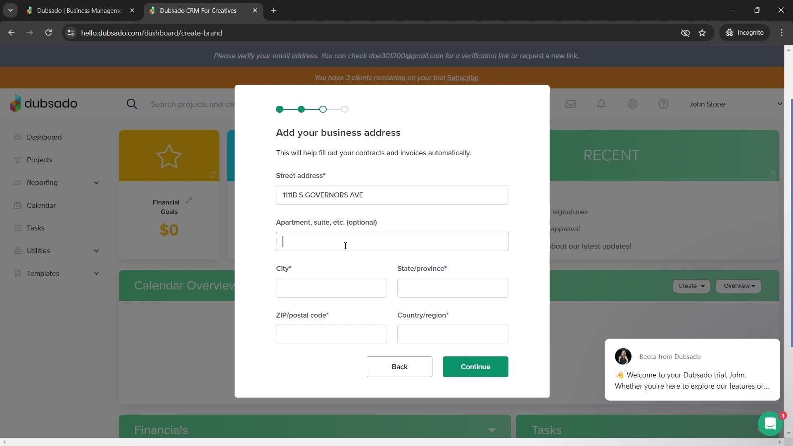Click the request a new link link
Screen dimensions: 793x446
coord(549,56)
